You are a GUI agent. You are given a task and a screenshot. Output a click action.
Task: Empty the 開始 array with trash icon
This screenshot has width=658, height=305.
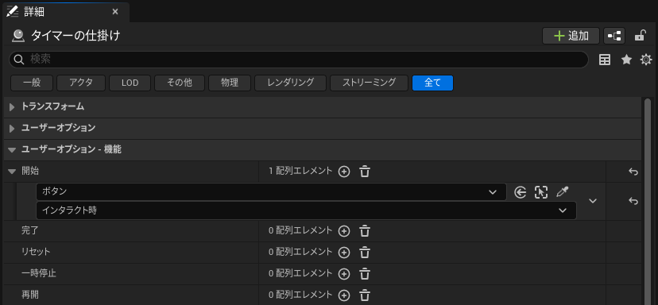pyautogui.click(x=365, y=172)
